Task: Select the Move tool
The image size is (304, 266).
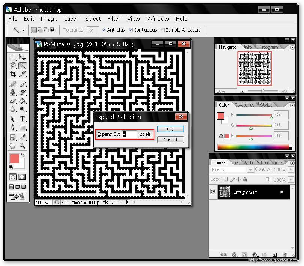Action: click(22, 57)
